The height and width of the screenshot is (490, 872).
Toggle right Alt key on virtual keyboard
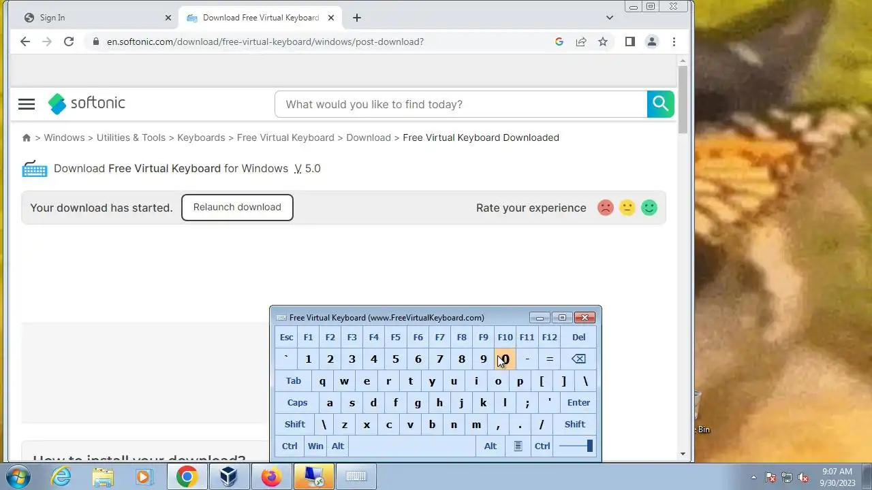pyautogui.click(x=490, y=446)
